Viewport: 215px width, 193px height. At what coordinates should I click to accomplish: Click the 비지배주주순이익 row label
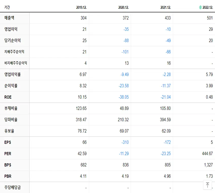click(16, 63)
